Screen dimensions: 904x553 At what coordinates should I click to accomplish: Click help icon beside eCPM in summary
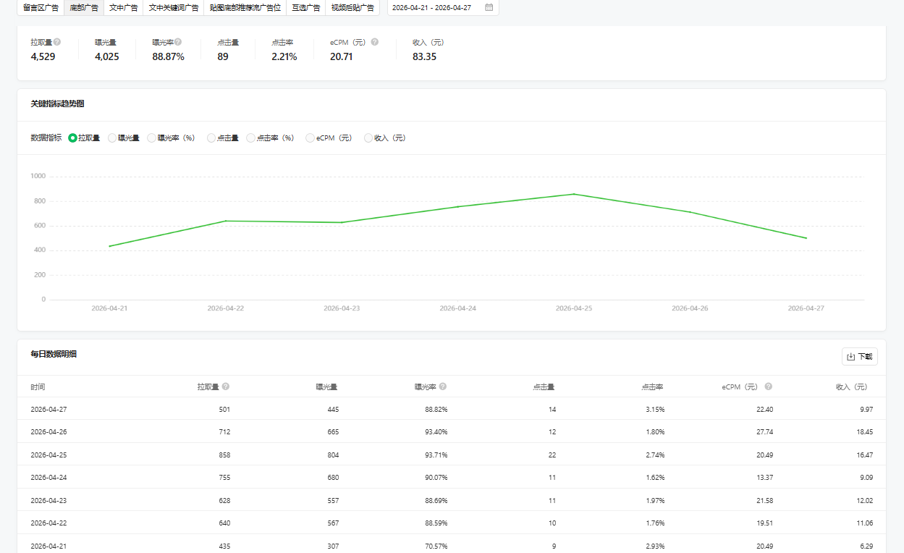(374, 42)
